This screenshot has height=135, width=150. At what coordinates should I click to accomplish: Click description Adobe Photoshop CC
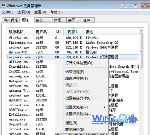tap(102, 43)
